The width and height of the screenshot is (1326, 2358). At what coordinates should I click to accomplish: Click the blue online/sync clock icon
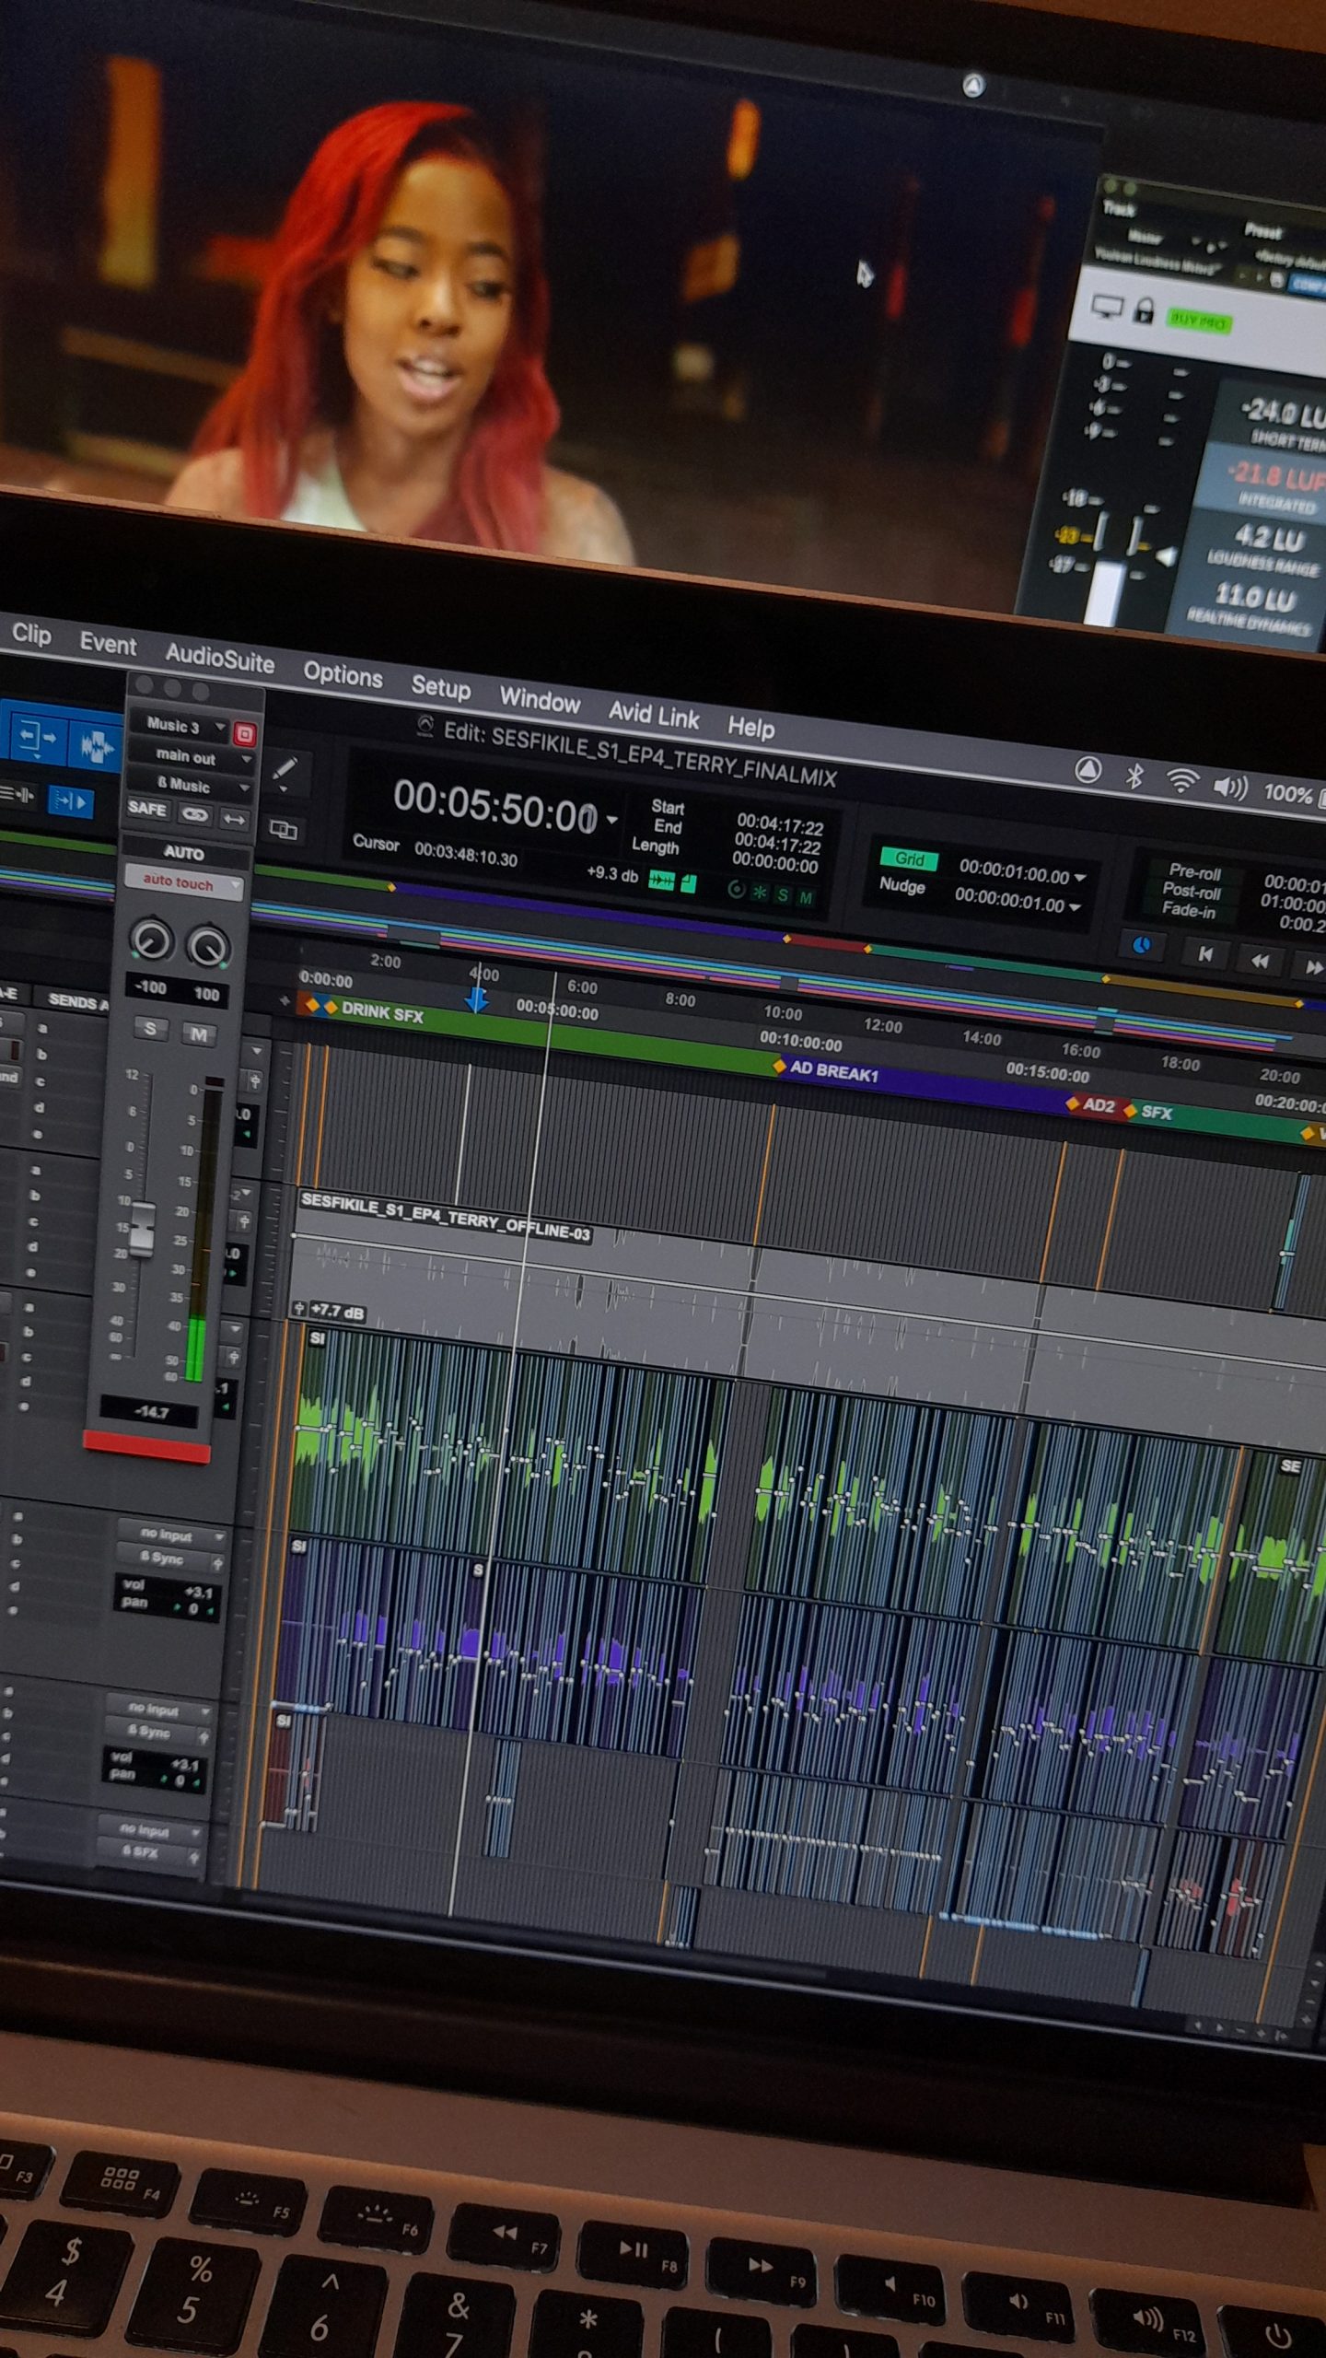[1141, 945]
